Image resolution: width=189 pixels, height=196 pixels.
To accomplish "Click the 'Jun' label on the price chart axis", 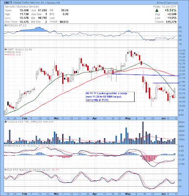I will pyautogui.click(x=163, y=118).
